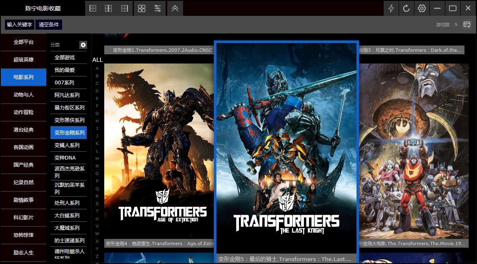Open the animated Transformers The Movie poster
Screen dimensions: 477x264
click(414, 150)
